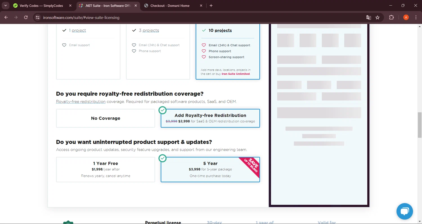Image resolution: width=422 pixels, height=224 pixels.
Task: Open a new browser tab
Action: pyautogui.click(x=211, y=6)
